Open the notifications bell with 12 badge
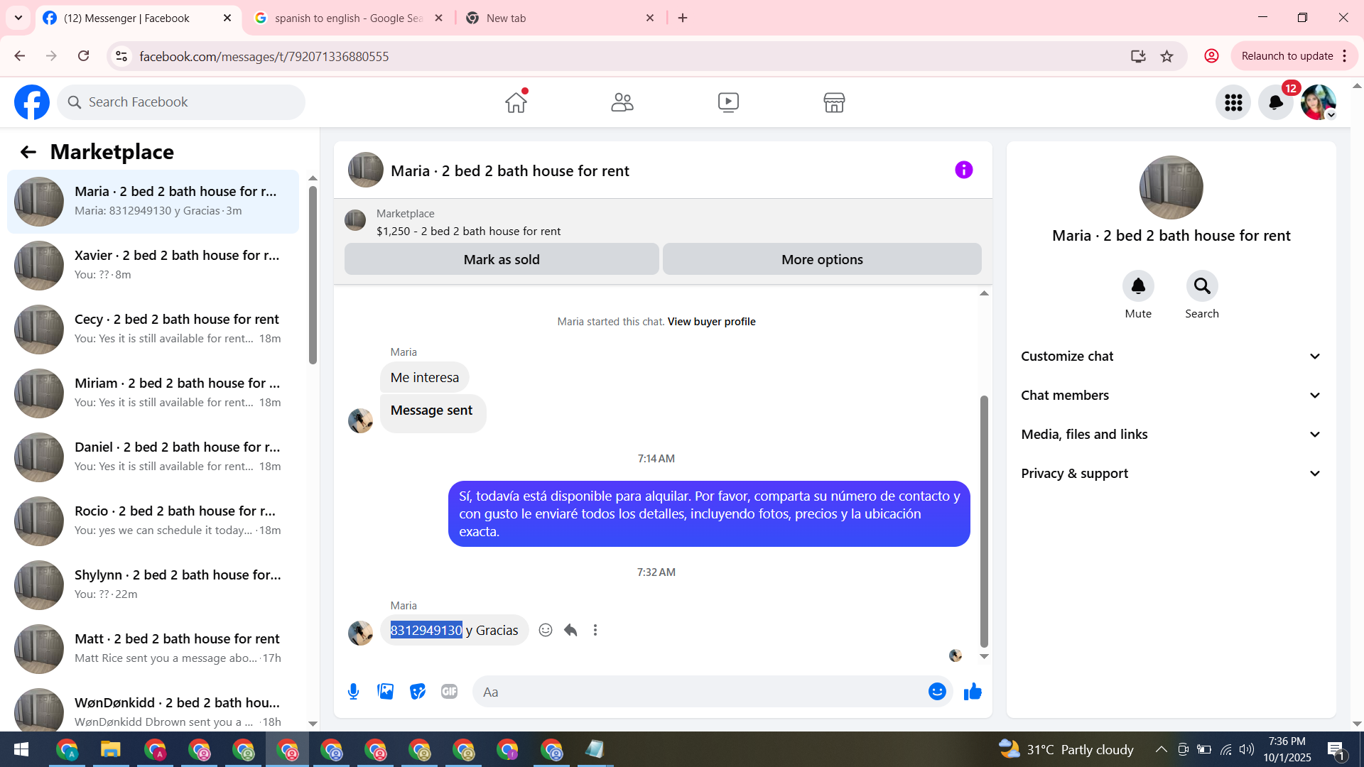Image resolution: width=1364 pixels, height=767 pixels. (x=1276, y=102)
